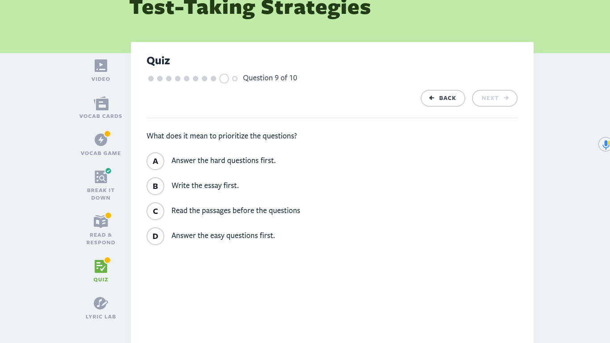Click the Quiz heading

[x=159, y=61]
